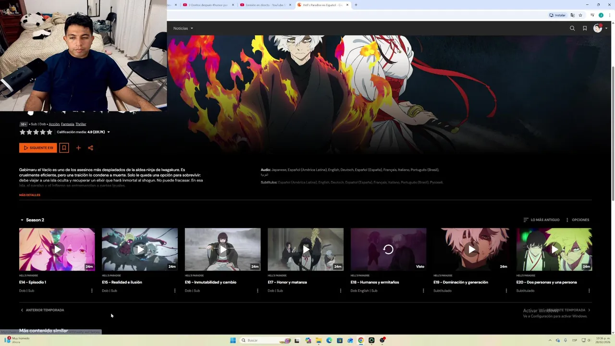615x346 pixels.
Task: Open Microsoft Edge from taskbar
Action: [x=329, y=340]
